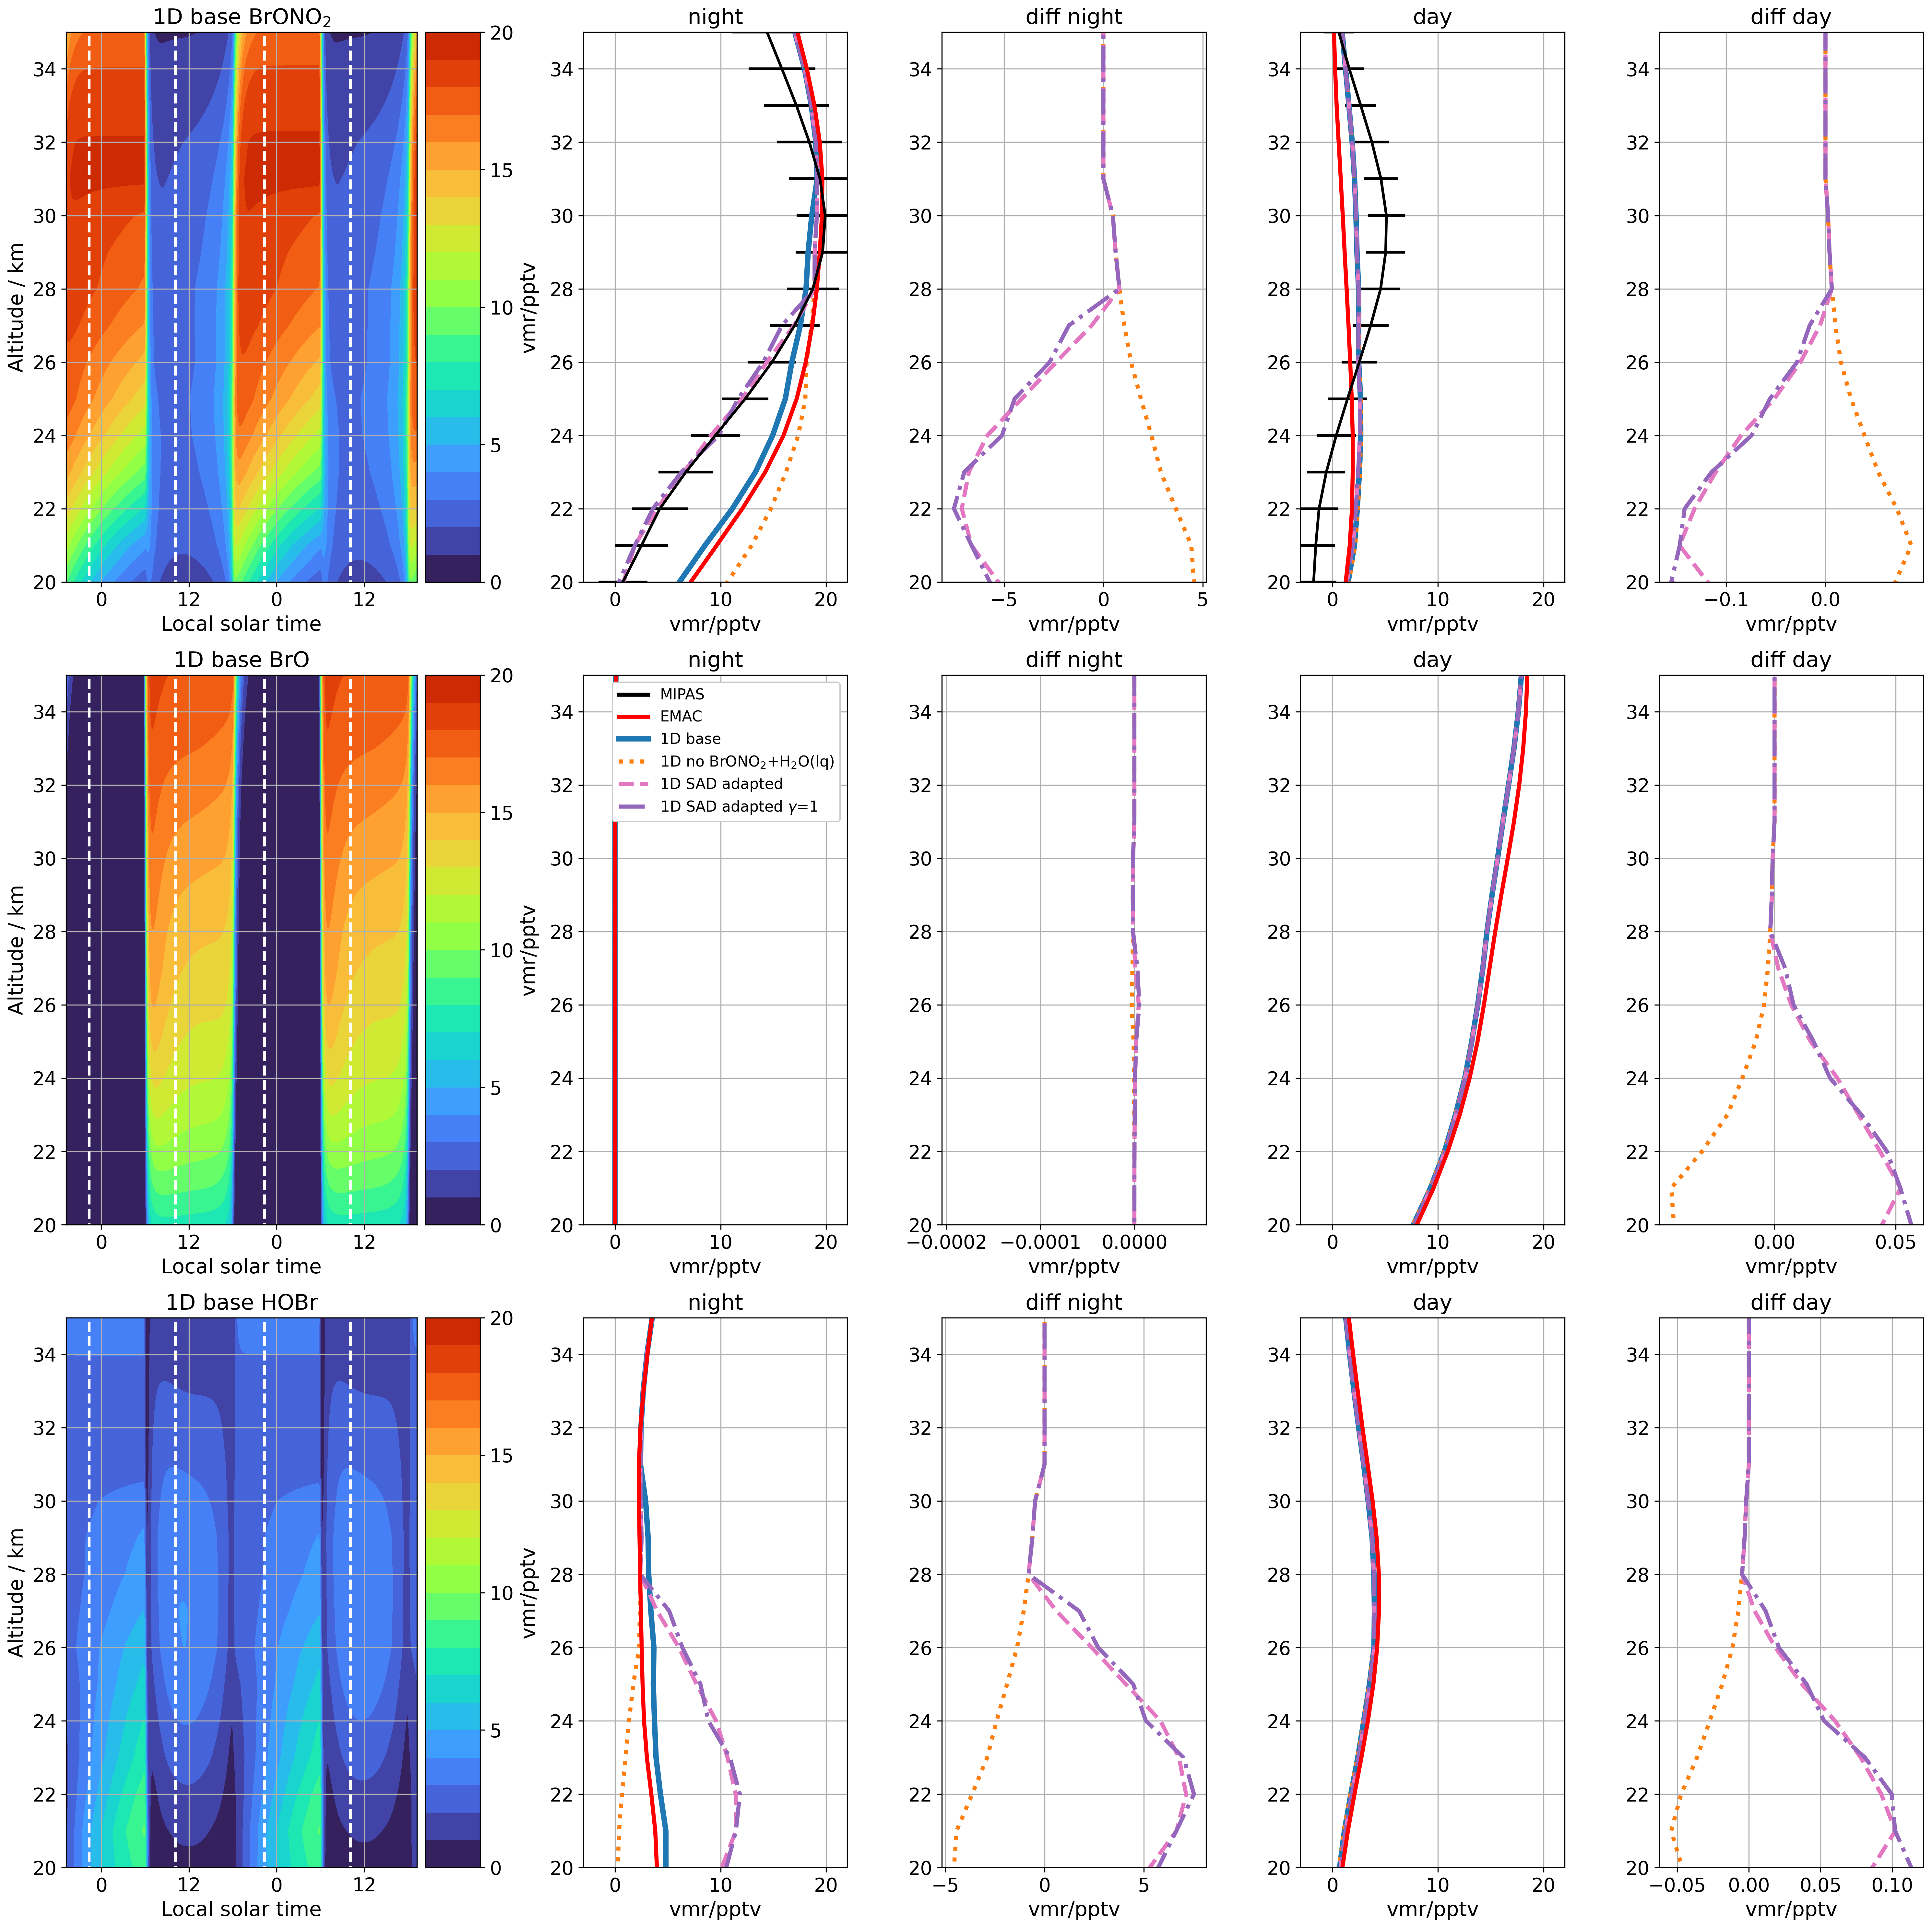
Task: Click 'Local solar time' label under BrONO2 plot
Action: (241, 624)
